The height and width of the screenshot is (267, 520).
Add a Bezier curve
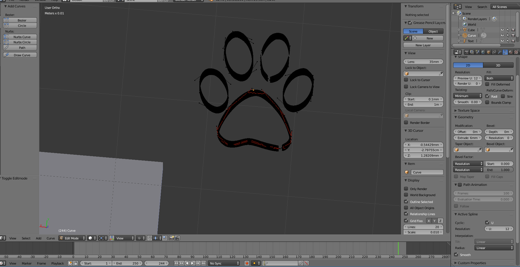pos(20,20)
